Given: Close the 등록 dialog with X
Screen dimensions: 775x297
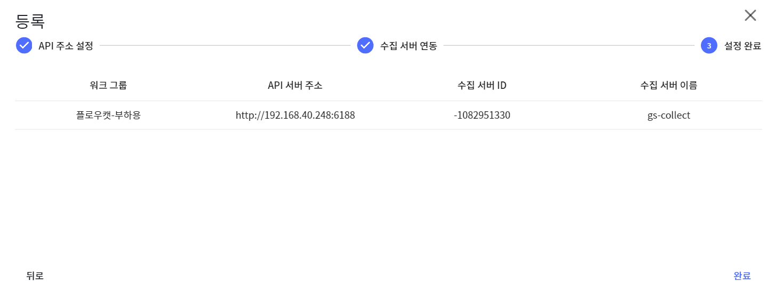Looking at the screenshot, I should [x=750, y=15].
